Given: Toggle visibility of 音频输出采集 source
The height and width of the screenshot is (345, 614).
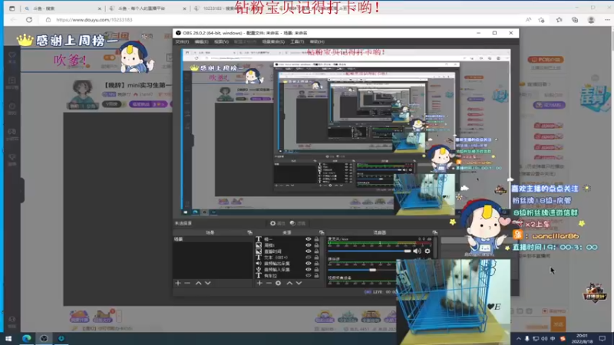Looking at the screenshot, I should point(309,263).
